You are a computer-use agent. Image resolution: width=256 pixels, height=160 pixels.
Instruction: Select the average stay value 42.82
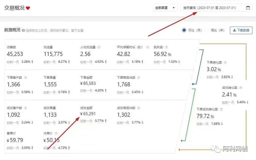[123, 54]
